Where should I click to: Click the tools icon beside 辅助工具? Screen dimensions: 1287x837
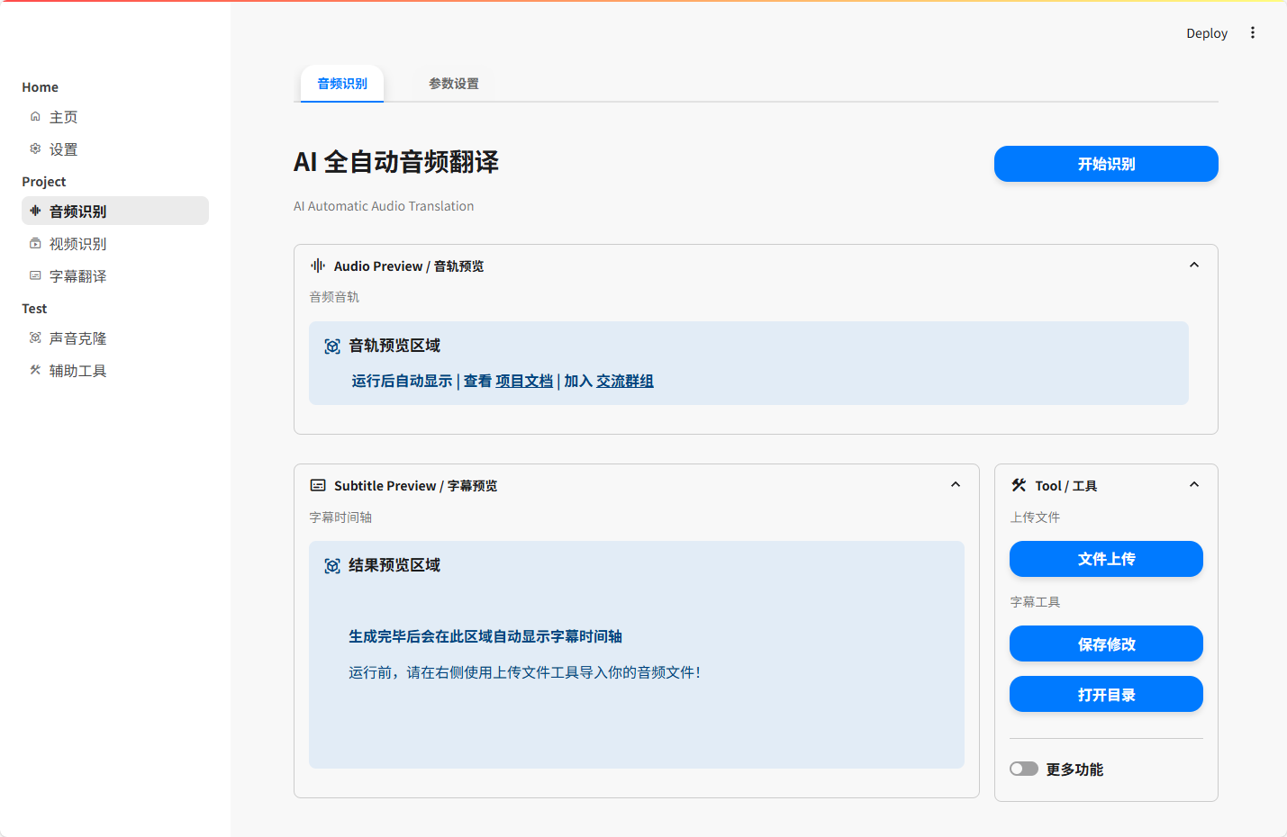coord(35,370)
